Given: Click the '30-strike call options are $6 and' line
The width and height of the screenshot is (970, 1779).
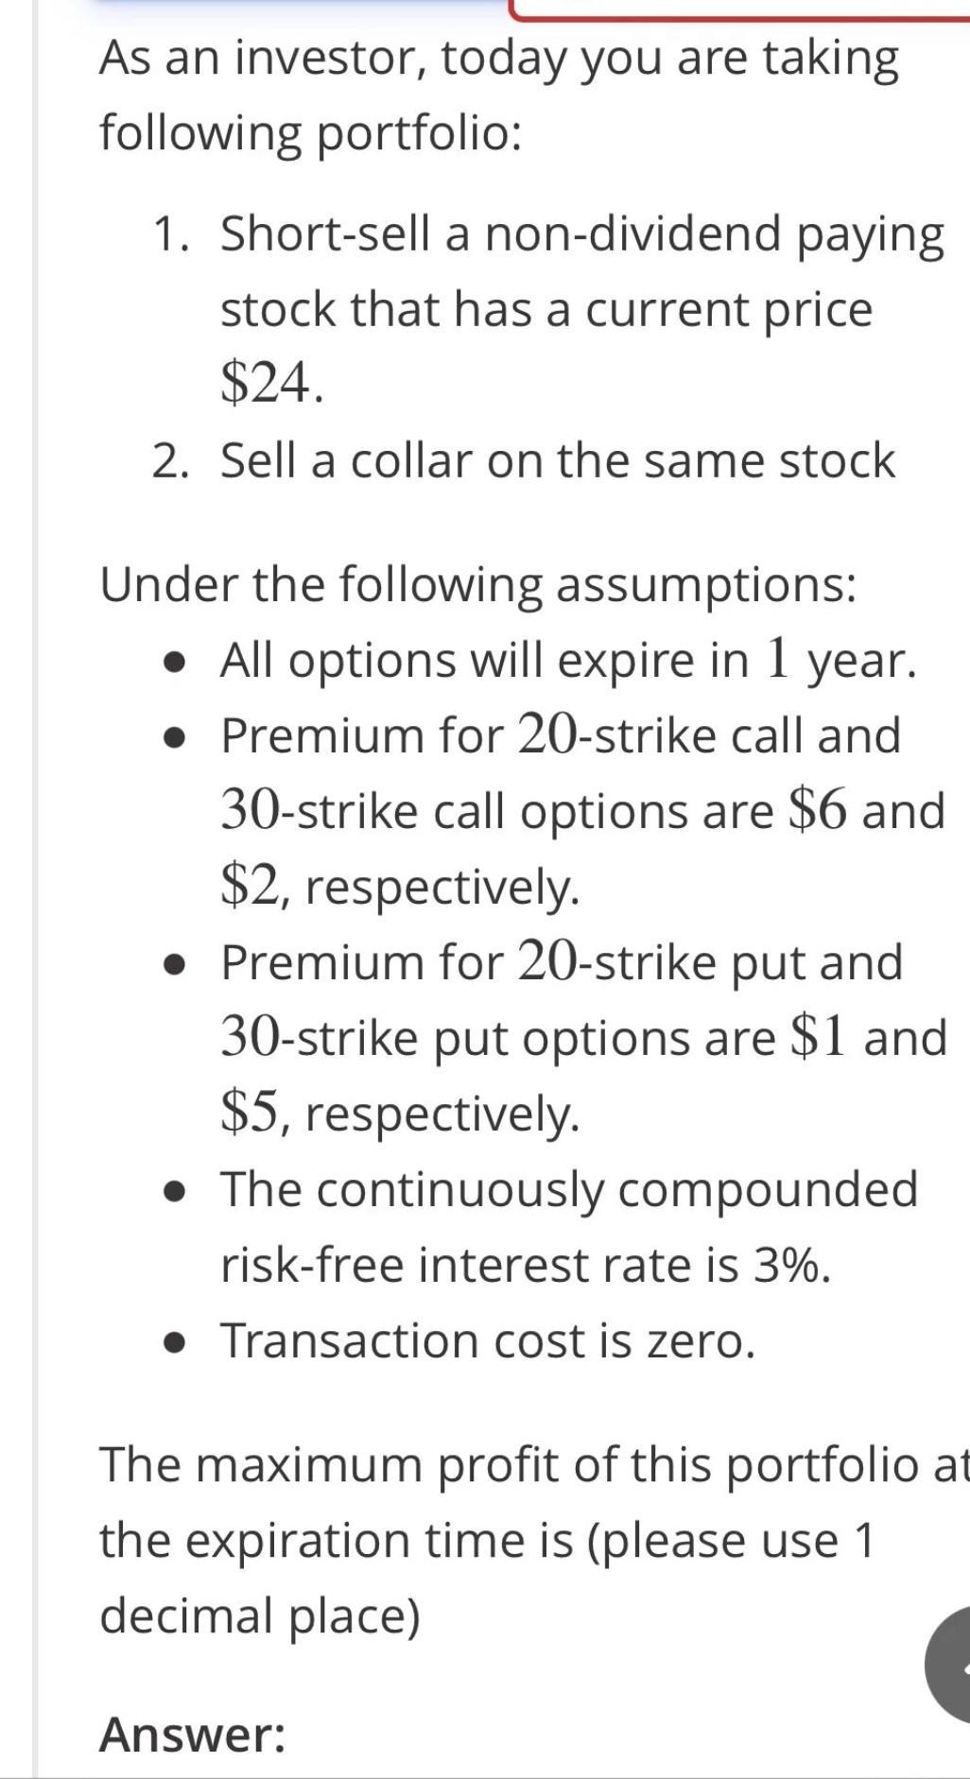Looking at the screenshot, I should [583, 811].
